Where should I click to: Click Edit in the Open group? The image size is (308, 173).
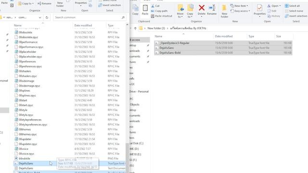[272, 11]
